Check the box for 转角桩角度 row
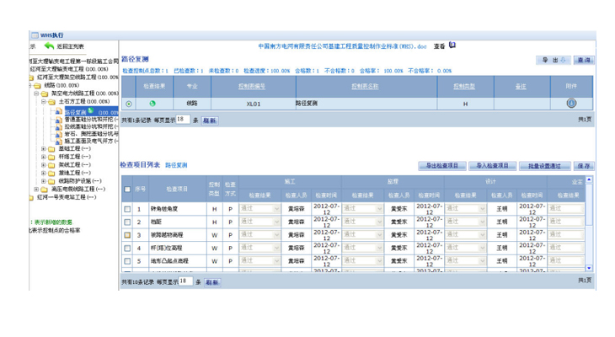This screenshot has width=615, height=337. [x=128, y=209]
